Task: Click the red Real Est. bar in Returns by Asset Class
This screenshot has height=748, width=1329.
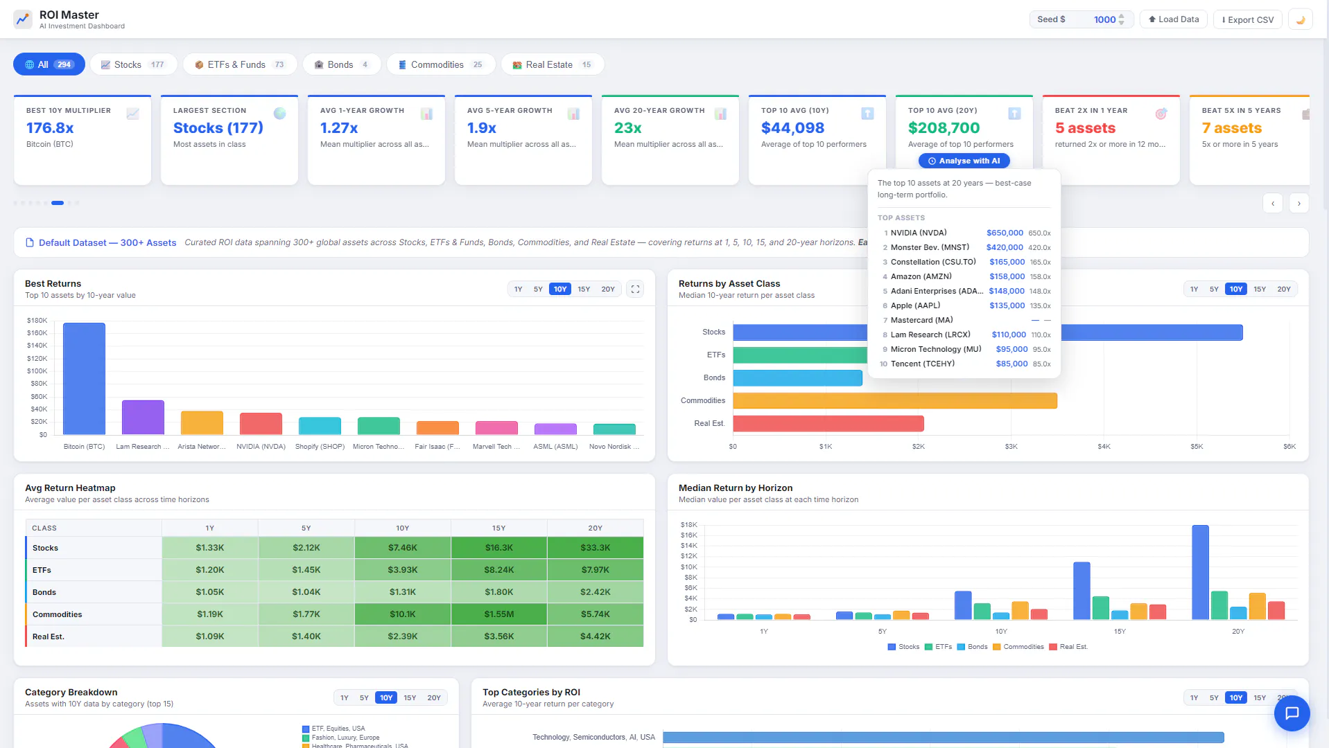Action: coord(828,423)
